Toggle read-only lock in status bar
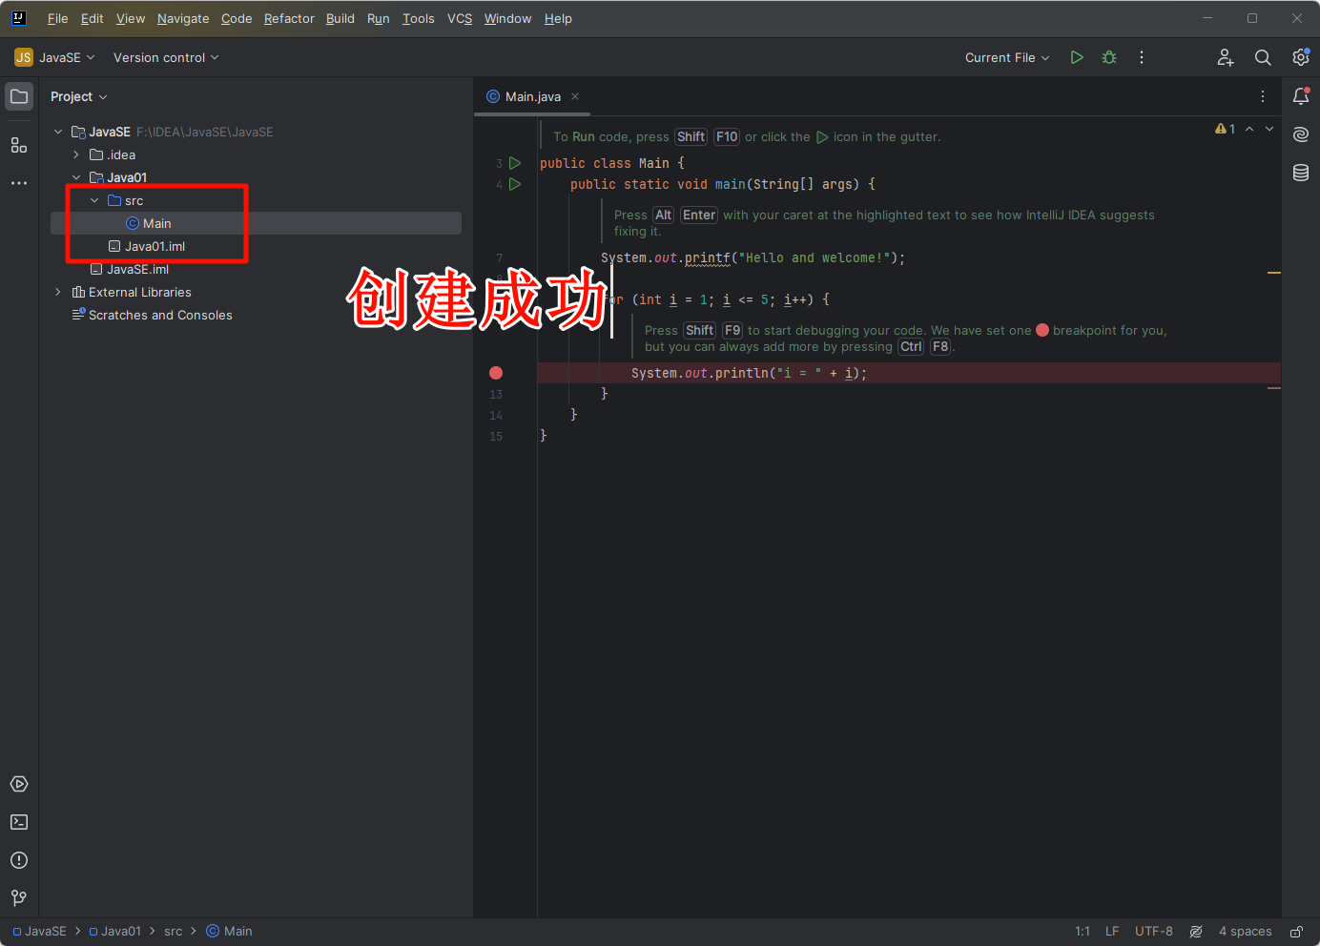 pyautogui.click(x=1296, y=932)
